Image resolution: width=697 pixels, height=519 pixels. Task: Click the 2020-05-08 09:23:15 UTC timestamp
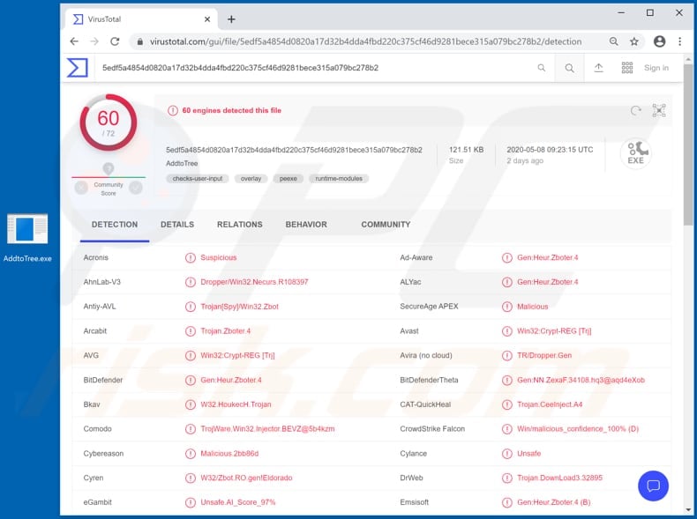550,150
